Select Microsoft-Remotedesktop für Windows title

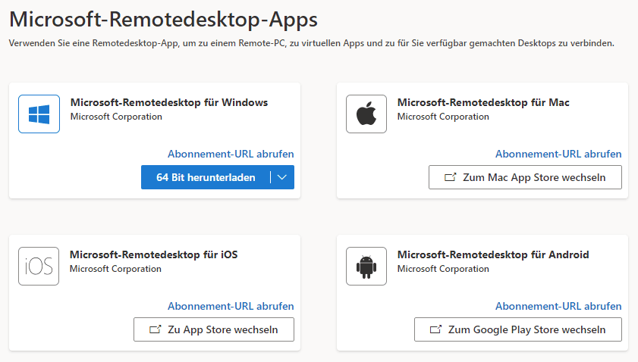point(169,102)
